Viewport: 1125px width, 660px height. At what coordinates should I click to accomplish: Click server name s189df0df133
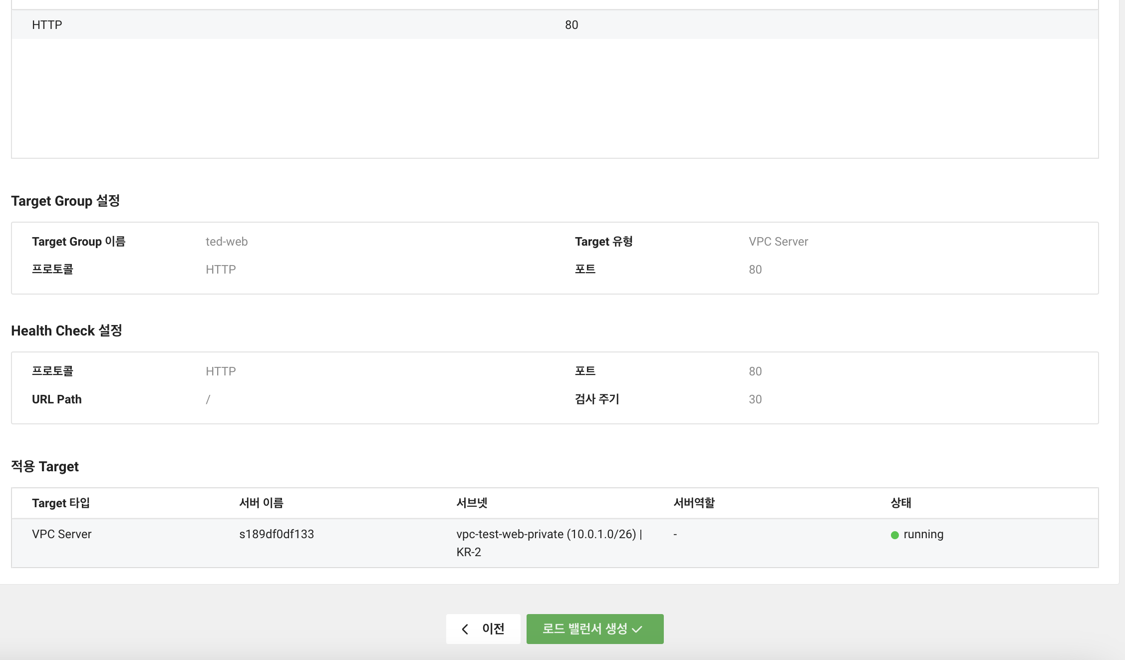point(277,534)
